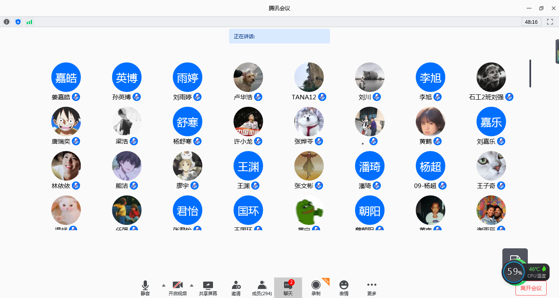Open the blue security shield icon

tap(18, 22)
